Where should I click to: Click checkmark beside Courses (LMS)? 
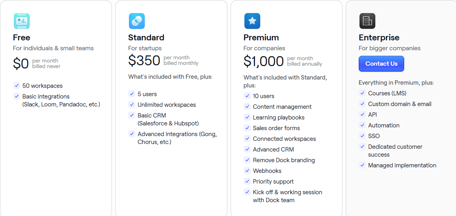(362, 93)
